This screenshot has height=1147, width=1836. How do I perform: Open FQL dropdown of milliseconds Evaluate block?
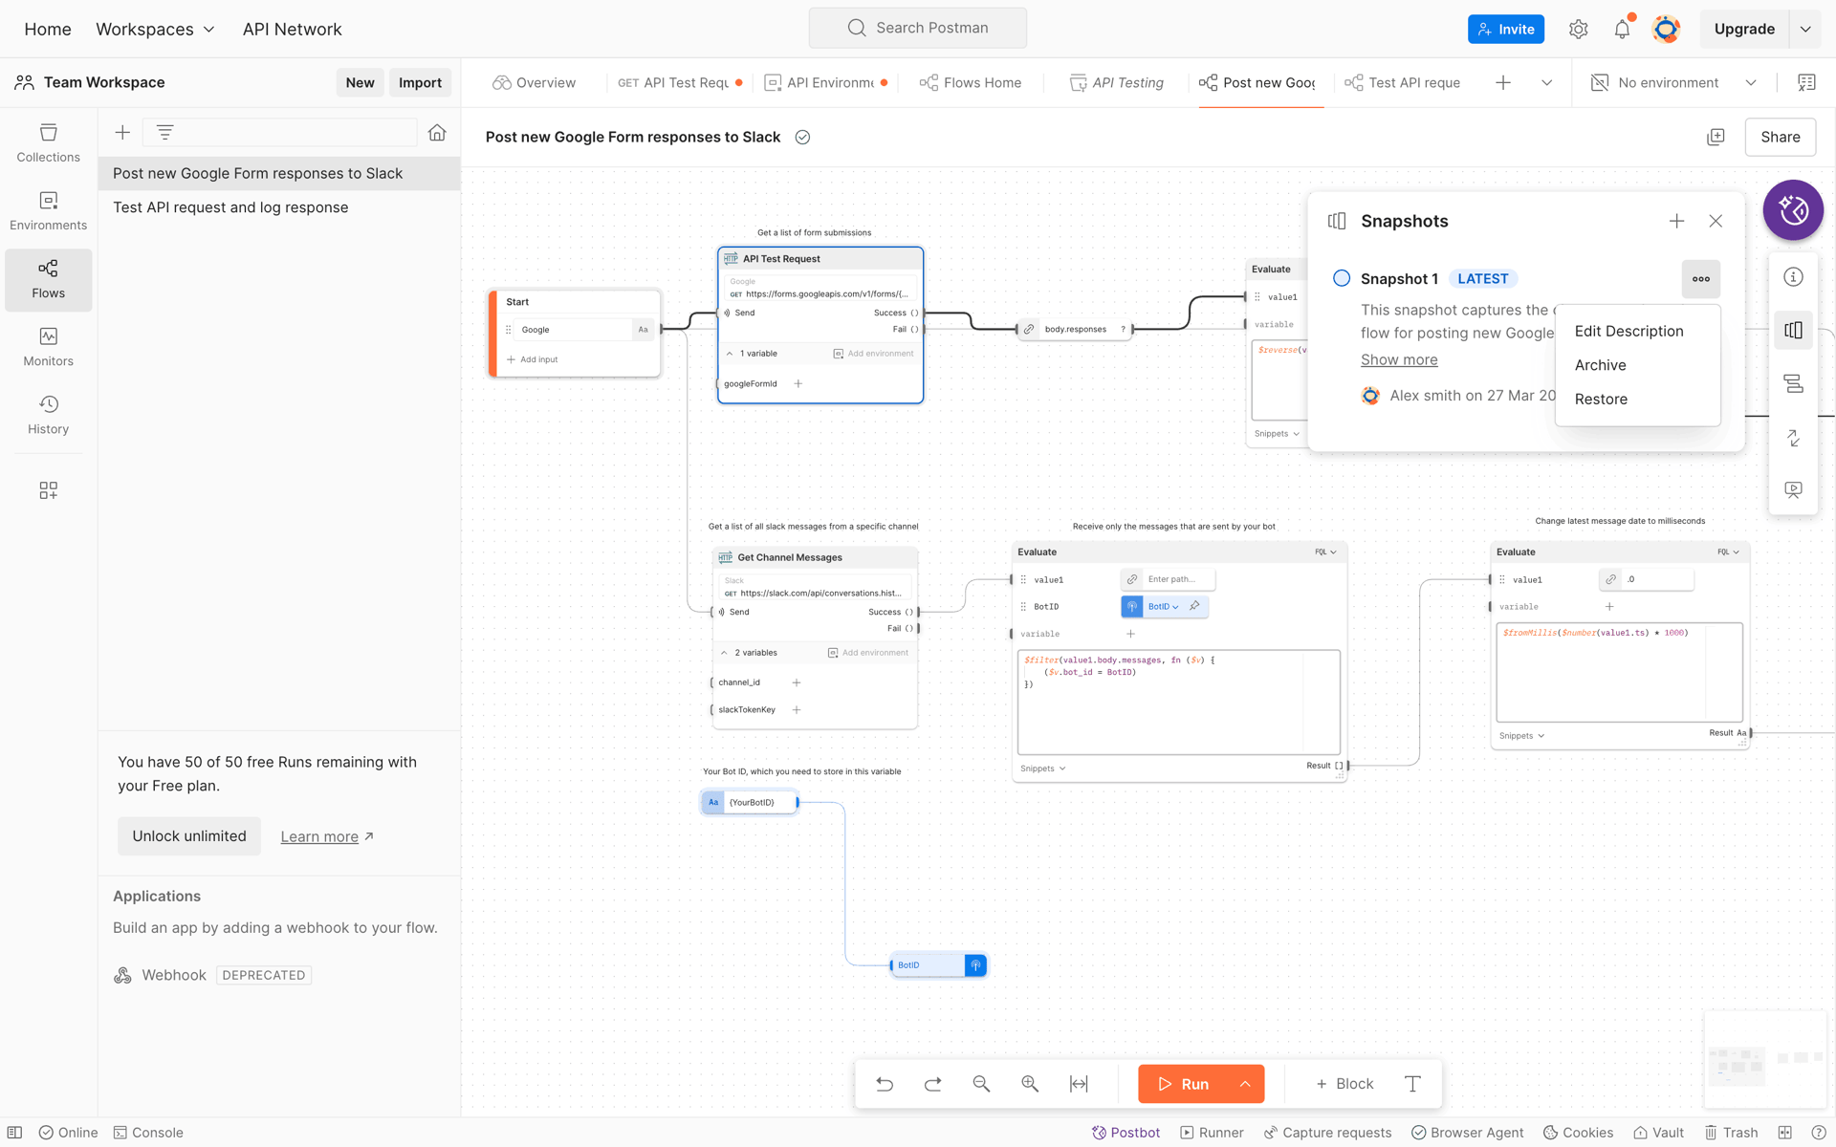click(1728, 552)
